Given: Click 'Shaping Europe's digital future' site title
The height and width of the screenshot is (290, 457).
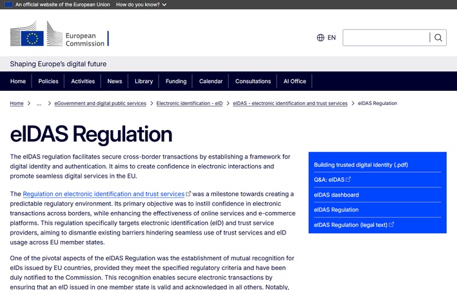Looking at the screenshot, I should (58, 64).
